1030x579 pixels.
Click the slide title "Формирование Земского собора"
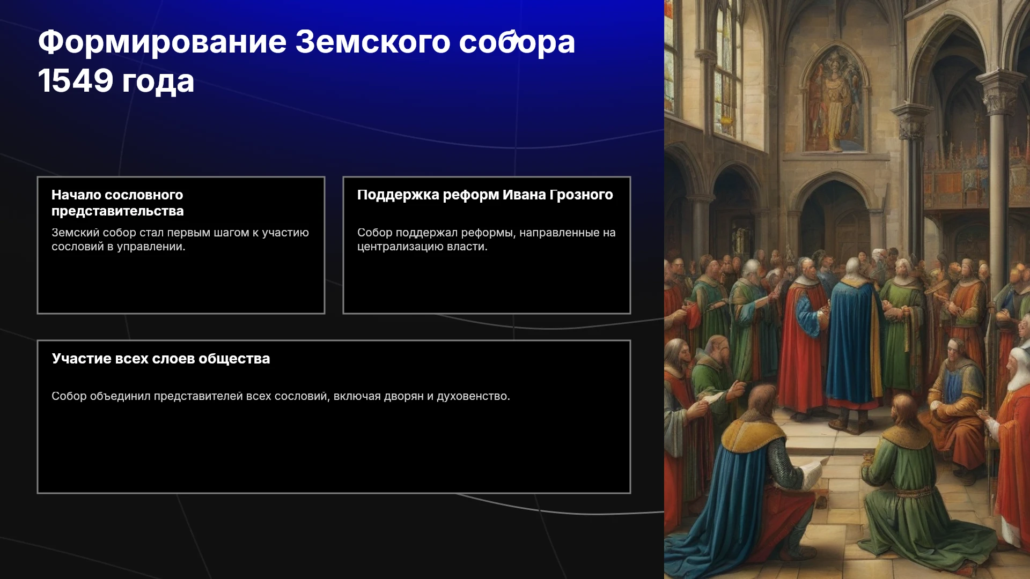[306, 42]
